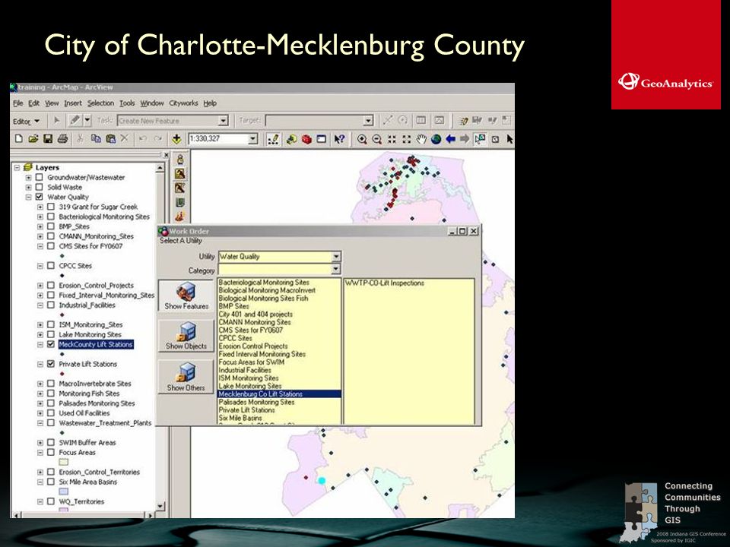The image size is (730, 547).
Task: Click the Command Line window icon
Action: pyautogui.click(x=321, y=138)
